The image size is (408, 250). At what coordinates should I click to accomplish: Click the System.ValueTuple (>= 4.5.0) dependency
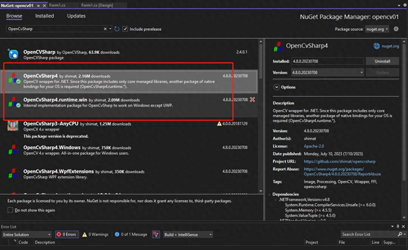pyautogui.click(x=310, y=216)
